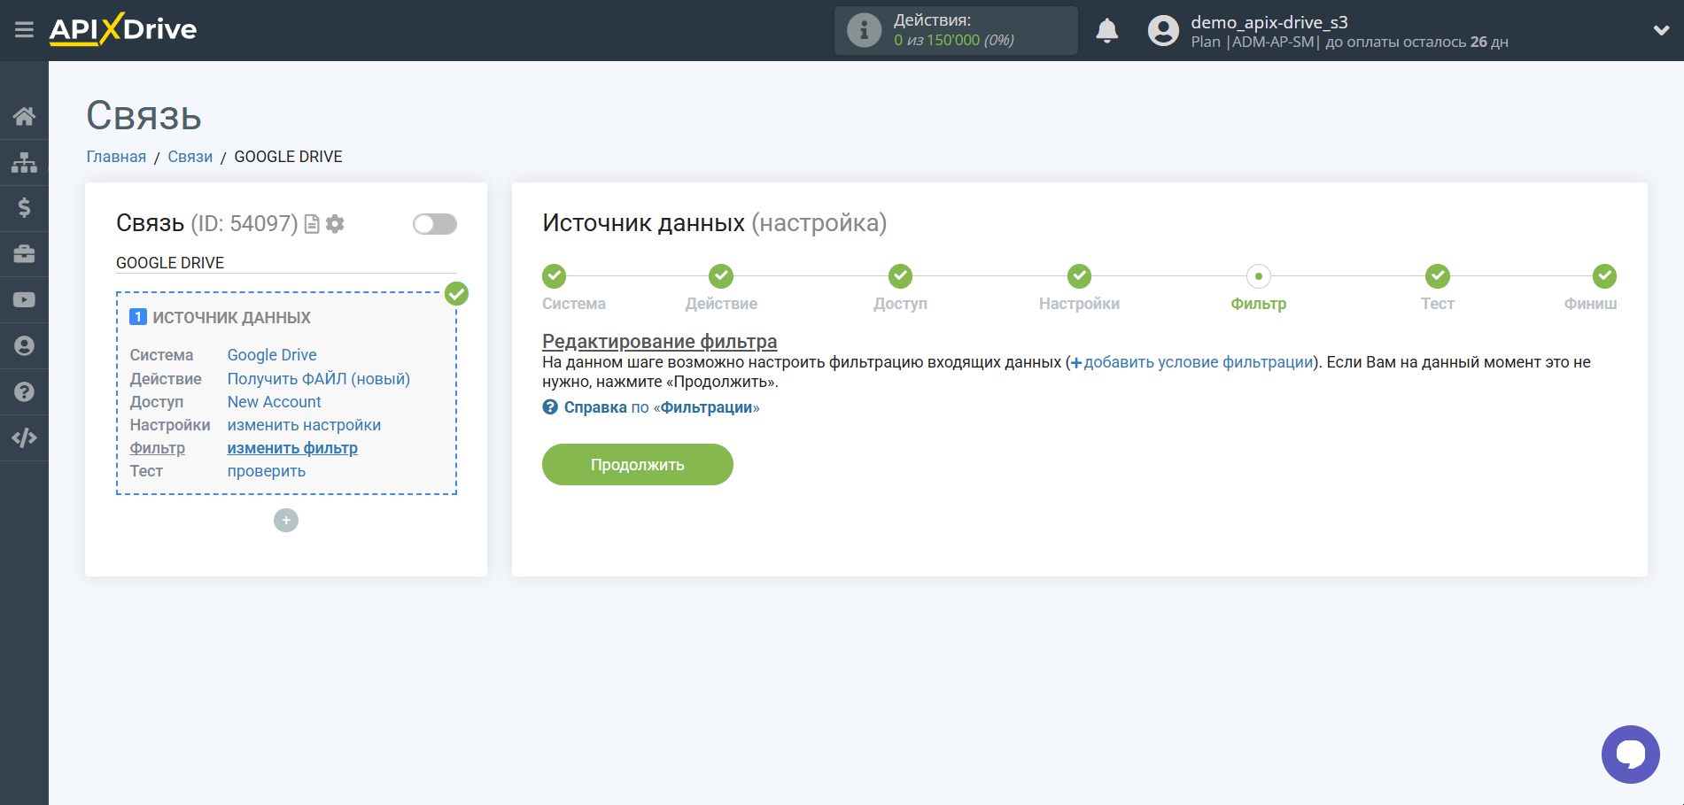The height and width of the screenshot is (805, 1684).
Task: Click the New Account link
Action: [275, 402]
